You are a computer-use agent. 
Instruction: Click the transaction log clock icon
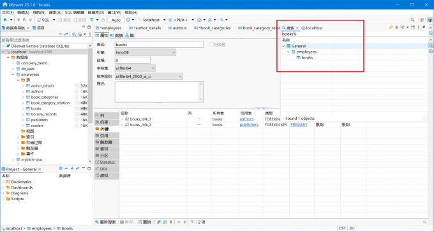128,20
